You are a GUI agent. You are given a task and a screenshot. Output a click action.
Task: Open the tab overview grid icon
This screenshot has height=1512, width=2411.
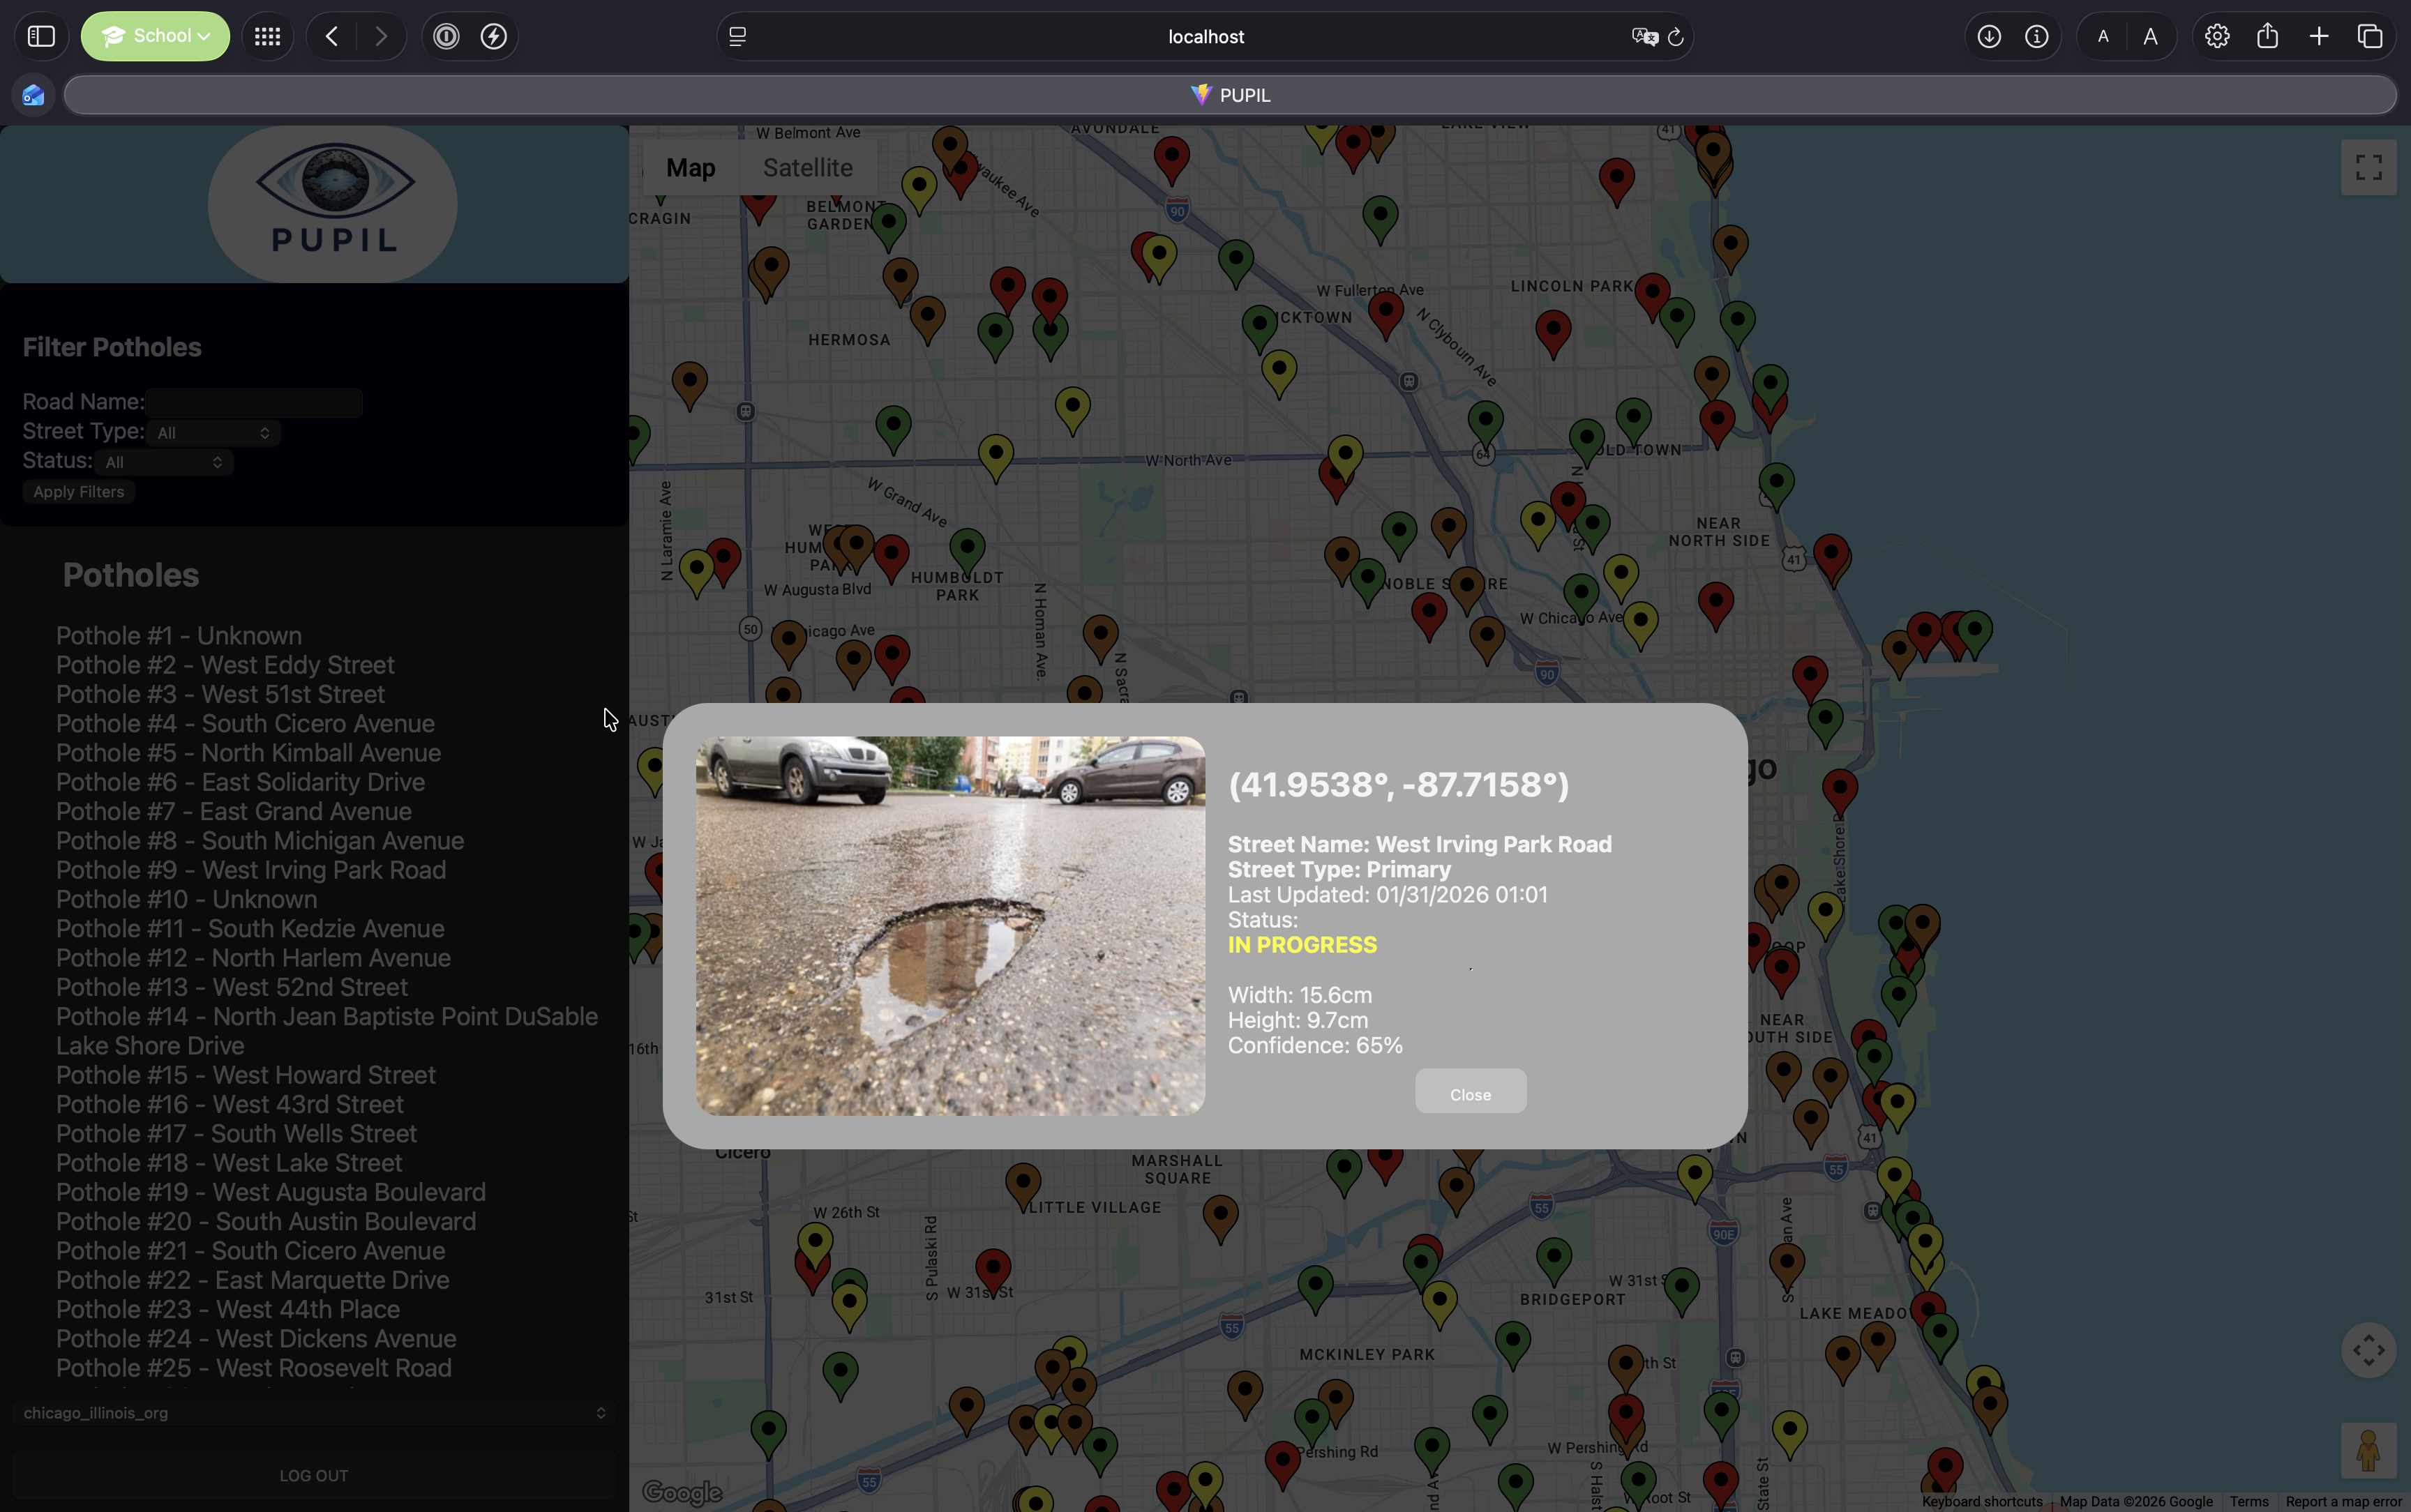tap(267, 37)
